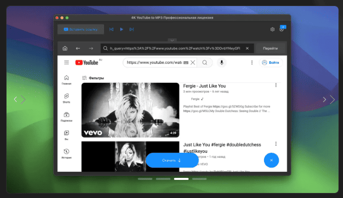Open settings gear in 4K YouTube to MP3
The height and width of the screenshot is (198, 343).
coord(273,29)
